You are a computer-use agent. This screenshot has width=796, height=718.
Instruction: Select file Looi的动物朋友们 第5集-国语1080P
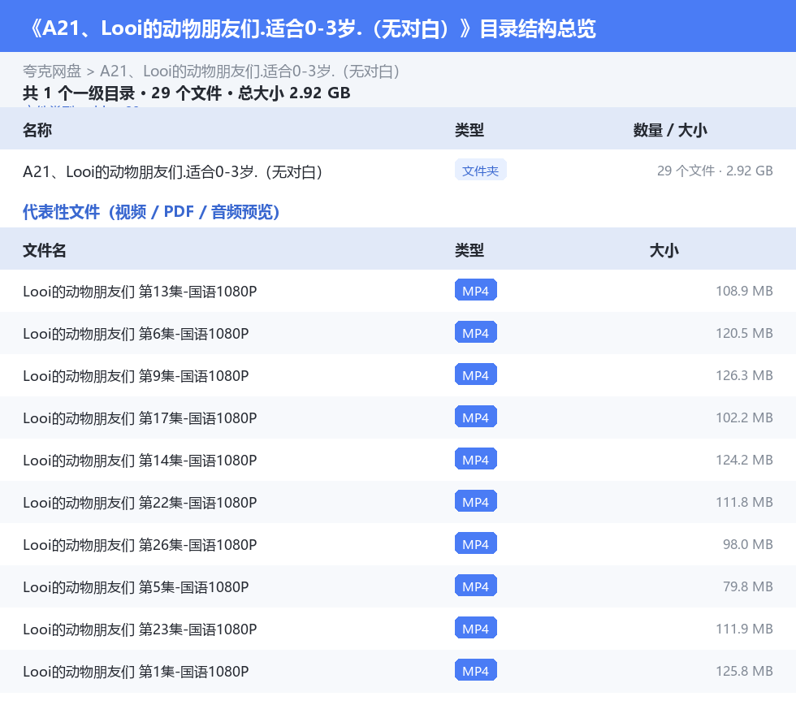click(x=136, y=586)
